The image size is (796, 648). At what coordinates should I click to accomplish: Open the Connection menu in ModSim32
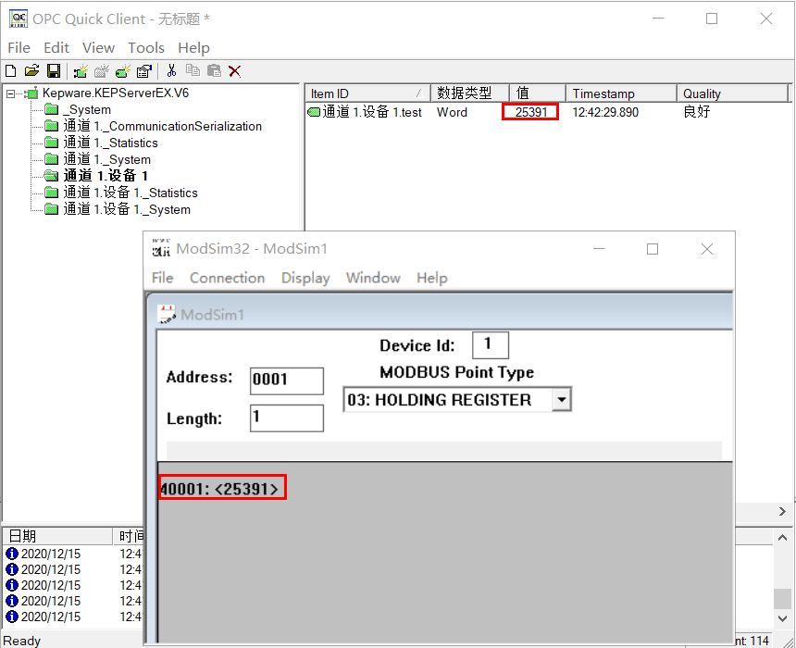227,278
